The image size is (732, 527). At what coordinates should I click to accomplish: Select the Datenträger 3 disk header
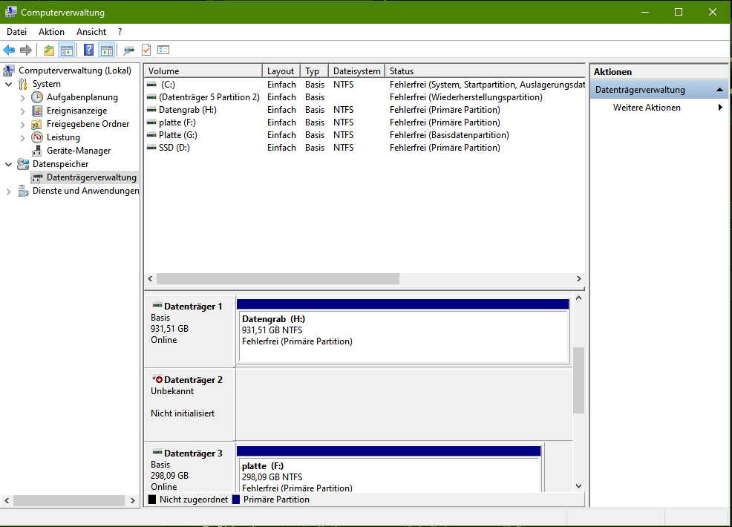tap(189, 467)
